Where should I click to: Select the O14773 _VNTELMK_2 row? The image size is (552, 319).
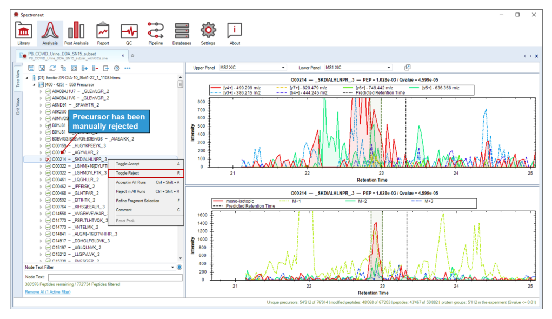72,227
